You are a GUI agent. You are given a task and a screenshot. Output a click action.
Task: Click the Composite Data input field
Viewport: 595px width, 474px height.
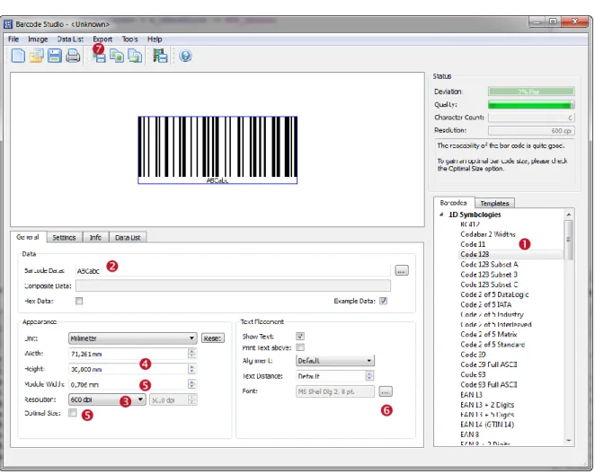click(233, 285)
